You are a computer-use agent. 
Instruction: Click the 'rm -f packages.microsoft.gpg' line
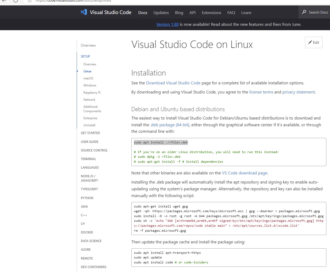click(160, 231)
